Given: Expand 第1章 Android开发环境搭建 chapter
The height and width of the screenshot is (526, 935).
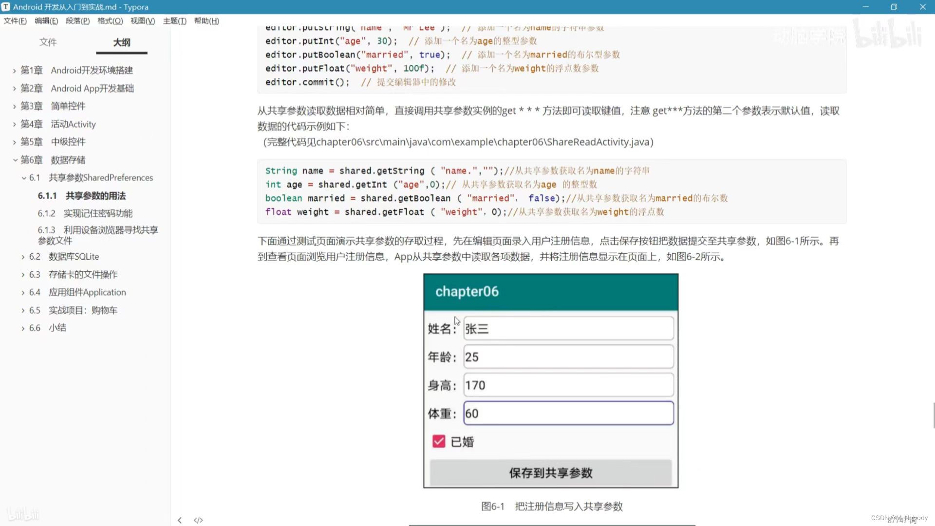Looking at the screenshot, I should click(15, 71).
